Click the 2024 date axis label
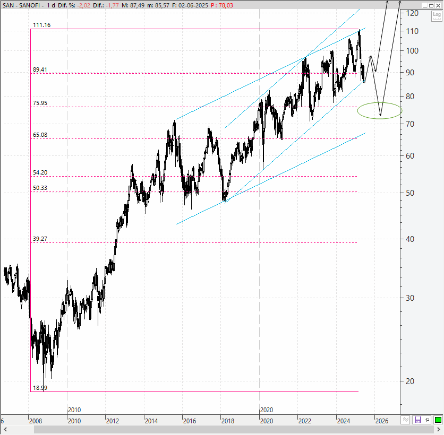 pos(344,421)
